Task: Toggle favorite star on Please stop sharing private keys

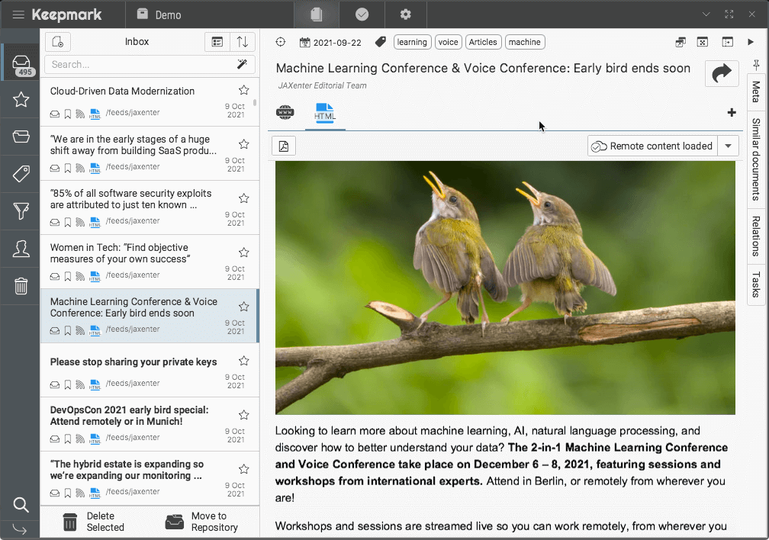Action: click(243, 362)
